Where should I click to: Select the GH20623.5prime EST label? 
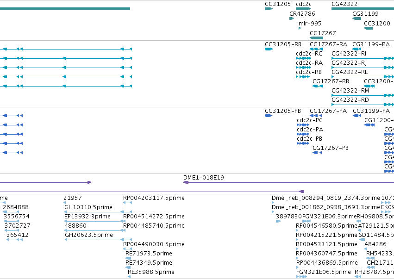(x=89, y=235)
